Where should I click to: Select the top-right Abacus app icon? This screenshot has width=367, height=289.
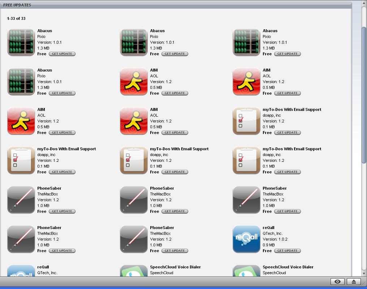pyautogui.click(x=246, y=42)
